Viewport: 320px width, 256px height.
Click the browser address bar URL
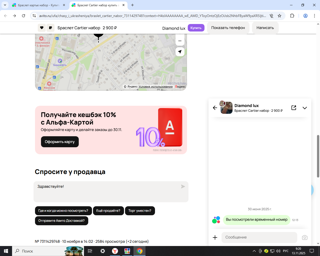pos(152,16)
